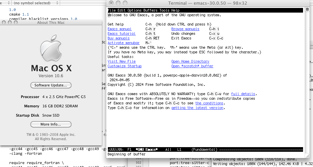Open the Help menu in Emacs
The height and width of the screenshot is (167, 313).
[176, 10]
